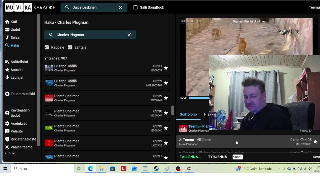Image resolution: width=320 pixels, height=180 pixels.
Task: Select Pientä Unelmaa ED00040 song title
Action: click(x=67, y=126)
